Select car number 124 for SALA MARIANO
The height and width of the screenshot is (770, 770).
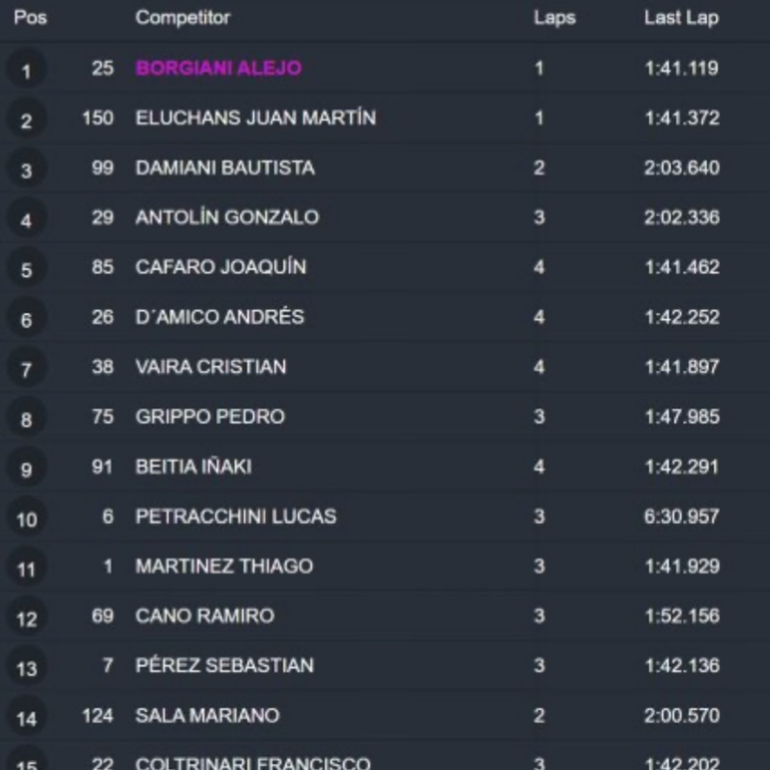click(x=97, y=715)
